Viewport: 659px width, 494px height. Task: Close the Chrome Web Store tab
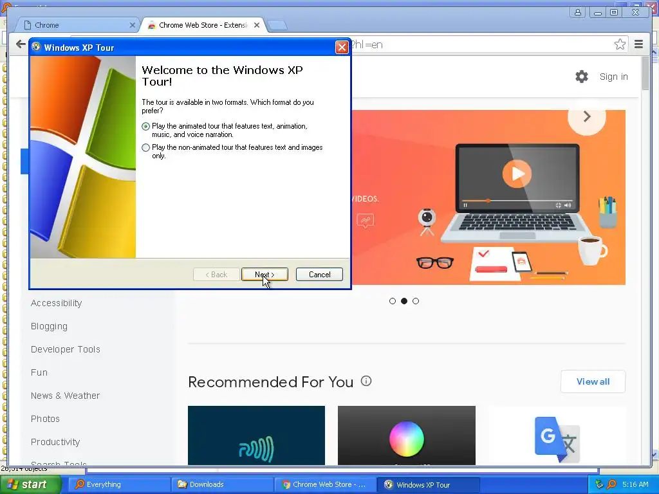pos(257,25)
